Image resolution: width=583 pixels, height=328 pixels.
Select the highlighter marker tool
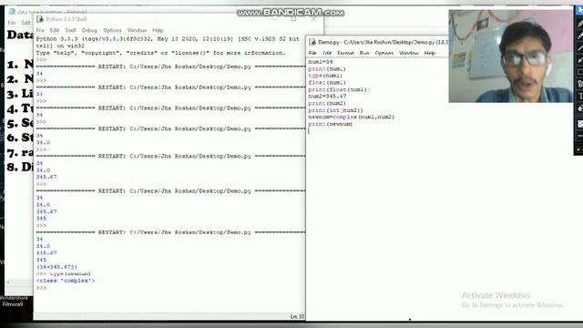[579, 36]
